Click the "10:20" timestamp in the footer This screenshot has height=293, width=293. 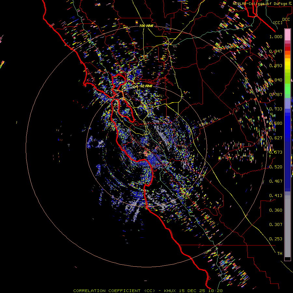[215, 291]
